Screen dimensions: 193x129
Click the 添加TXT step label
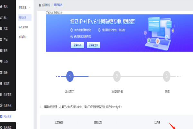point(69,92)
